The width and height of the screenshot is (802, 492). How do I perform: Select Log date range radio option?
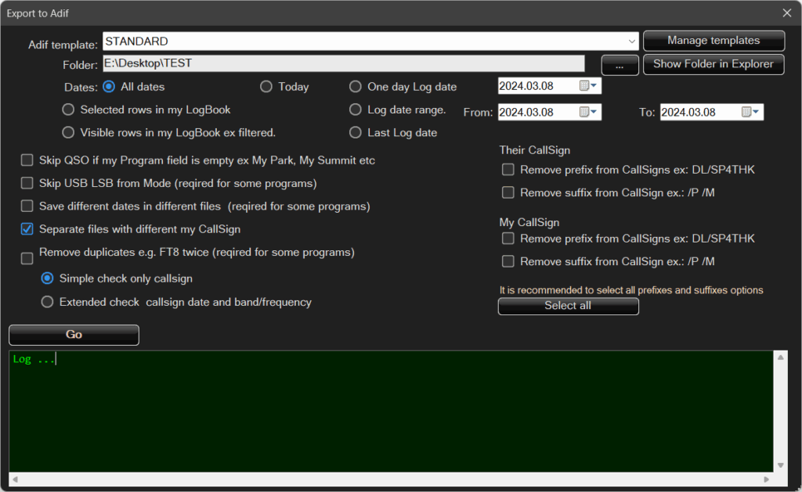coord(356,110)
